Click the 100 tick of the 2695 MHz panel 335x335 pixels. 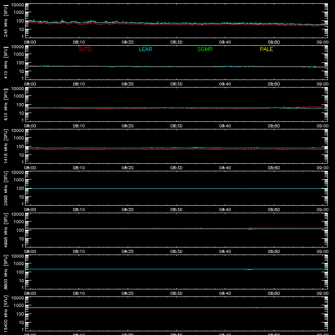(20, 188)
